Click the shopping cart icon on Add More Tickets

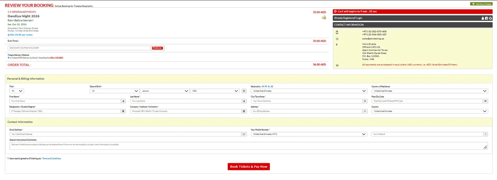(x=474, y=4)
